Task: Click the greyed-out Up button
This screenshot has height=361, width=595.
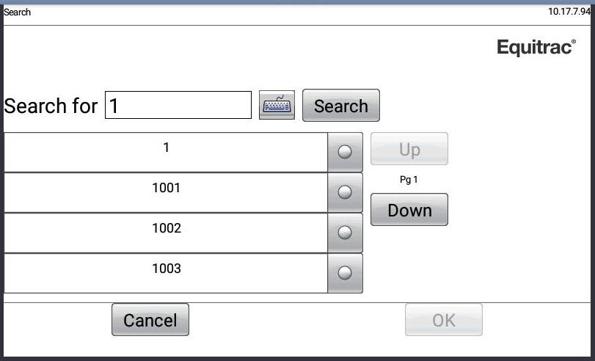Action: click(x=409, y=149)
